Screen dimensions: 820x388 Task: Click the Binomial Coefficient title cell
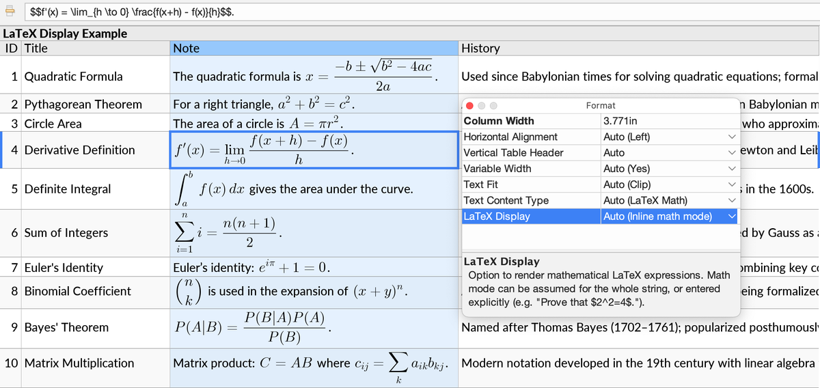click(96, 291)
